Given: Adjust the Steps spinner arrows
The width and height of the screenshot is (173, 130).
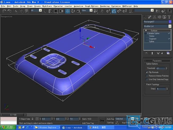Looking at the screenshot, I should coord(167,89).
